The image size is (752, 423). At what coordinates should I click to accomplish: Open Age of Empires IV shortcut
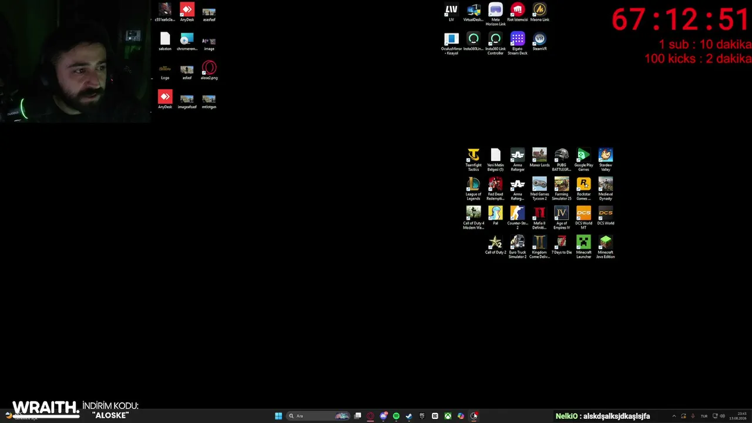point(562,218)
